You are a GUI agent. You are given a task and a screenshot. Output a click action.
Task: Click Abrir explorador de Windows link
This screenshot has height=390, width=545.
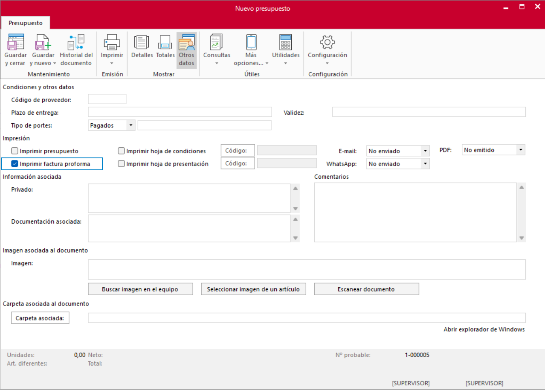tap(484, 329)
